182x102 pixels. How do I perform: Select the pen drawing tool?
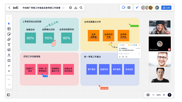pos(9,55)
